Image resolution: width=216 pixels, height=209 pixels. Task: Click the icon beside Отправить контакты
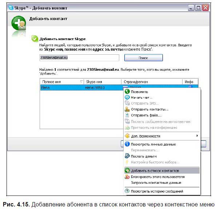pos(127,109)
